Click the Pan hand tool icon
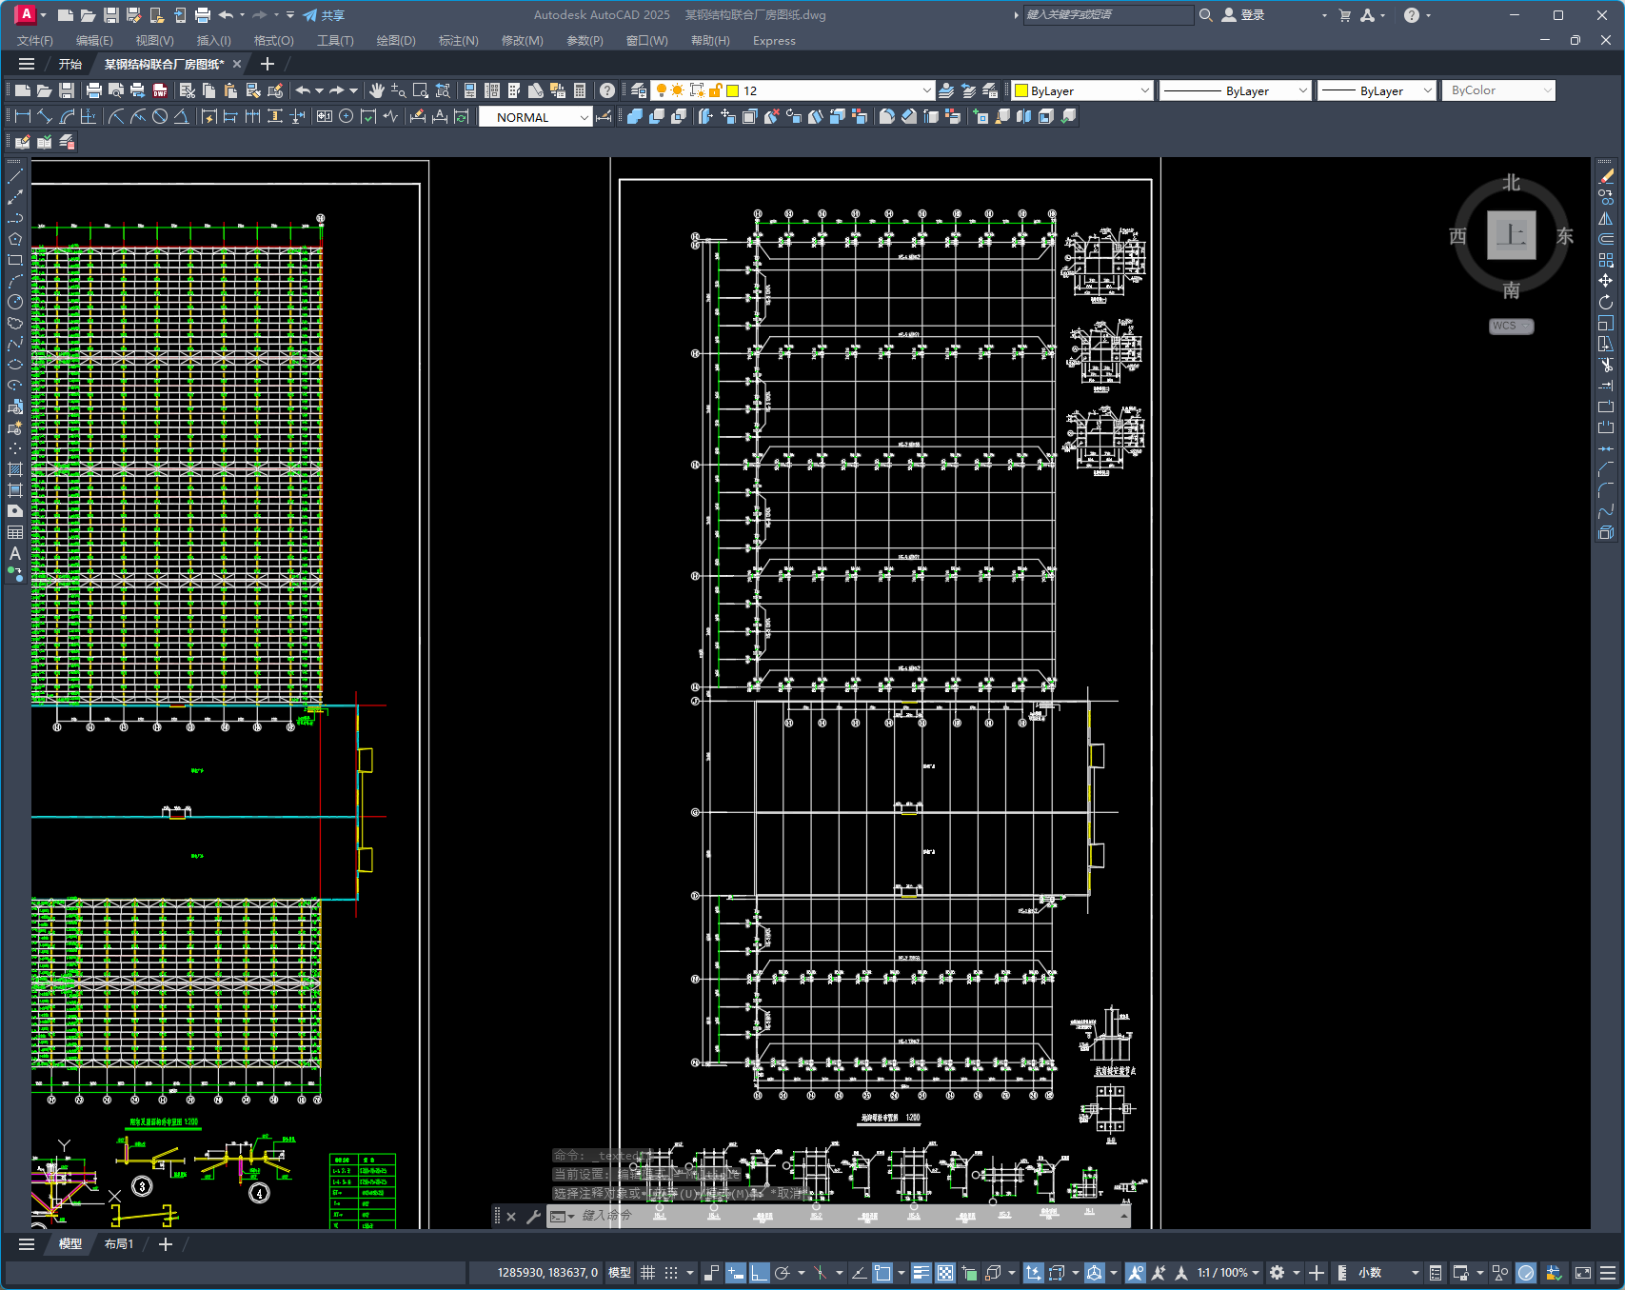 tap(377, 90)
